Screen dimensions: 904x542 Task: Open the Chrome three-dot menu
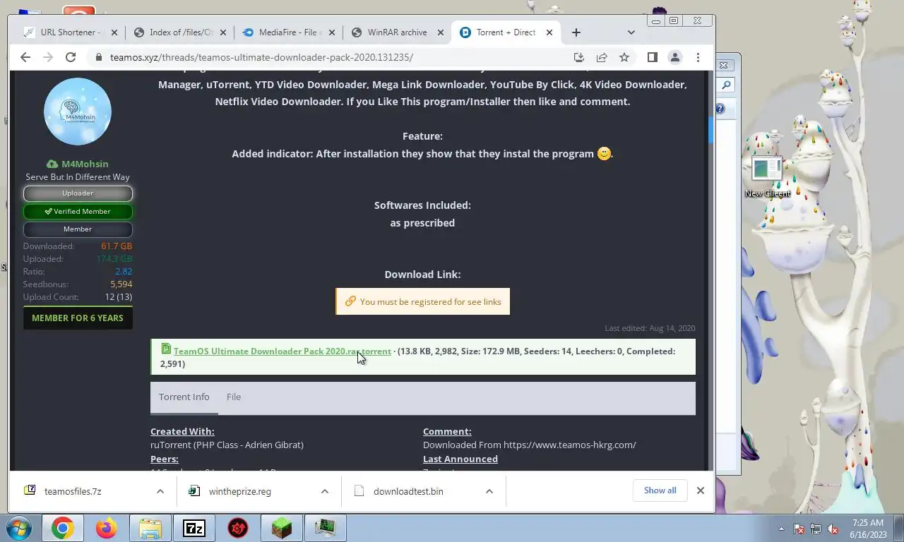[x=698, y=57]
